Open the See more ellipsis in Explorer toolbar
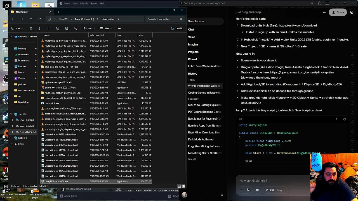Screen dimensions: 358x201 tap(119, 28)
